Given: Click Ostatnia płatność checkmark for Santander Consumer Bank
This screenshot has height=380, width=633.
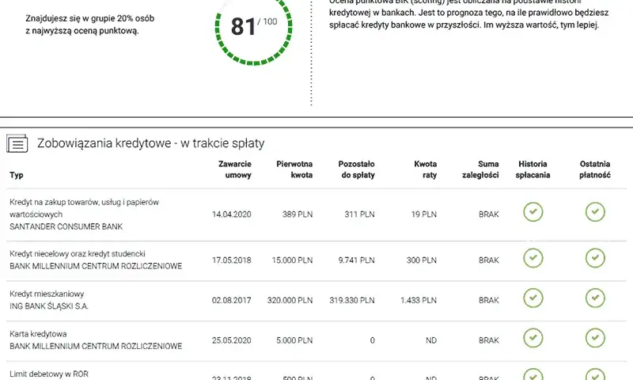Looking at the screenshot, I should pos(595,212).
